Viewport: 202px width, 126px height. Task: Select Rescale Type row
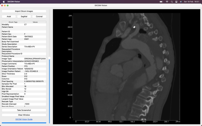click(24, 102)
